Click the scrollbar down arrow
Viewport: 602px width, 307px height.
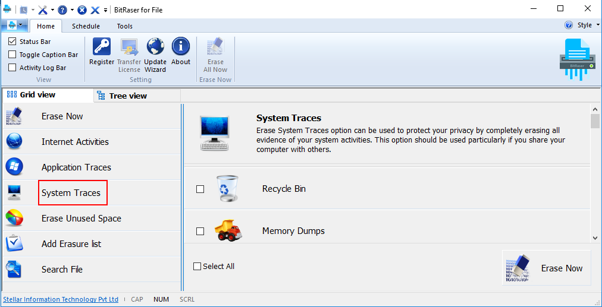595,238
